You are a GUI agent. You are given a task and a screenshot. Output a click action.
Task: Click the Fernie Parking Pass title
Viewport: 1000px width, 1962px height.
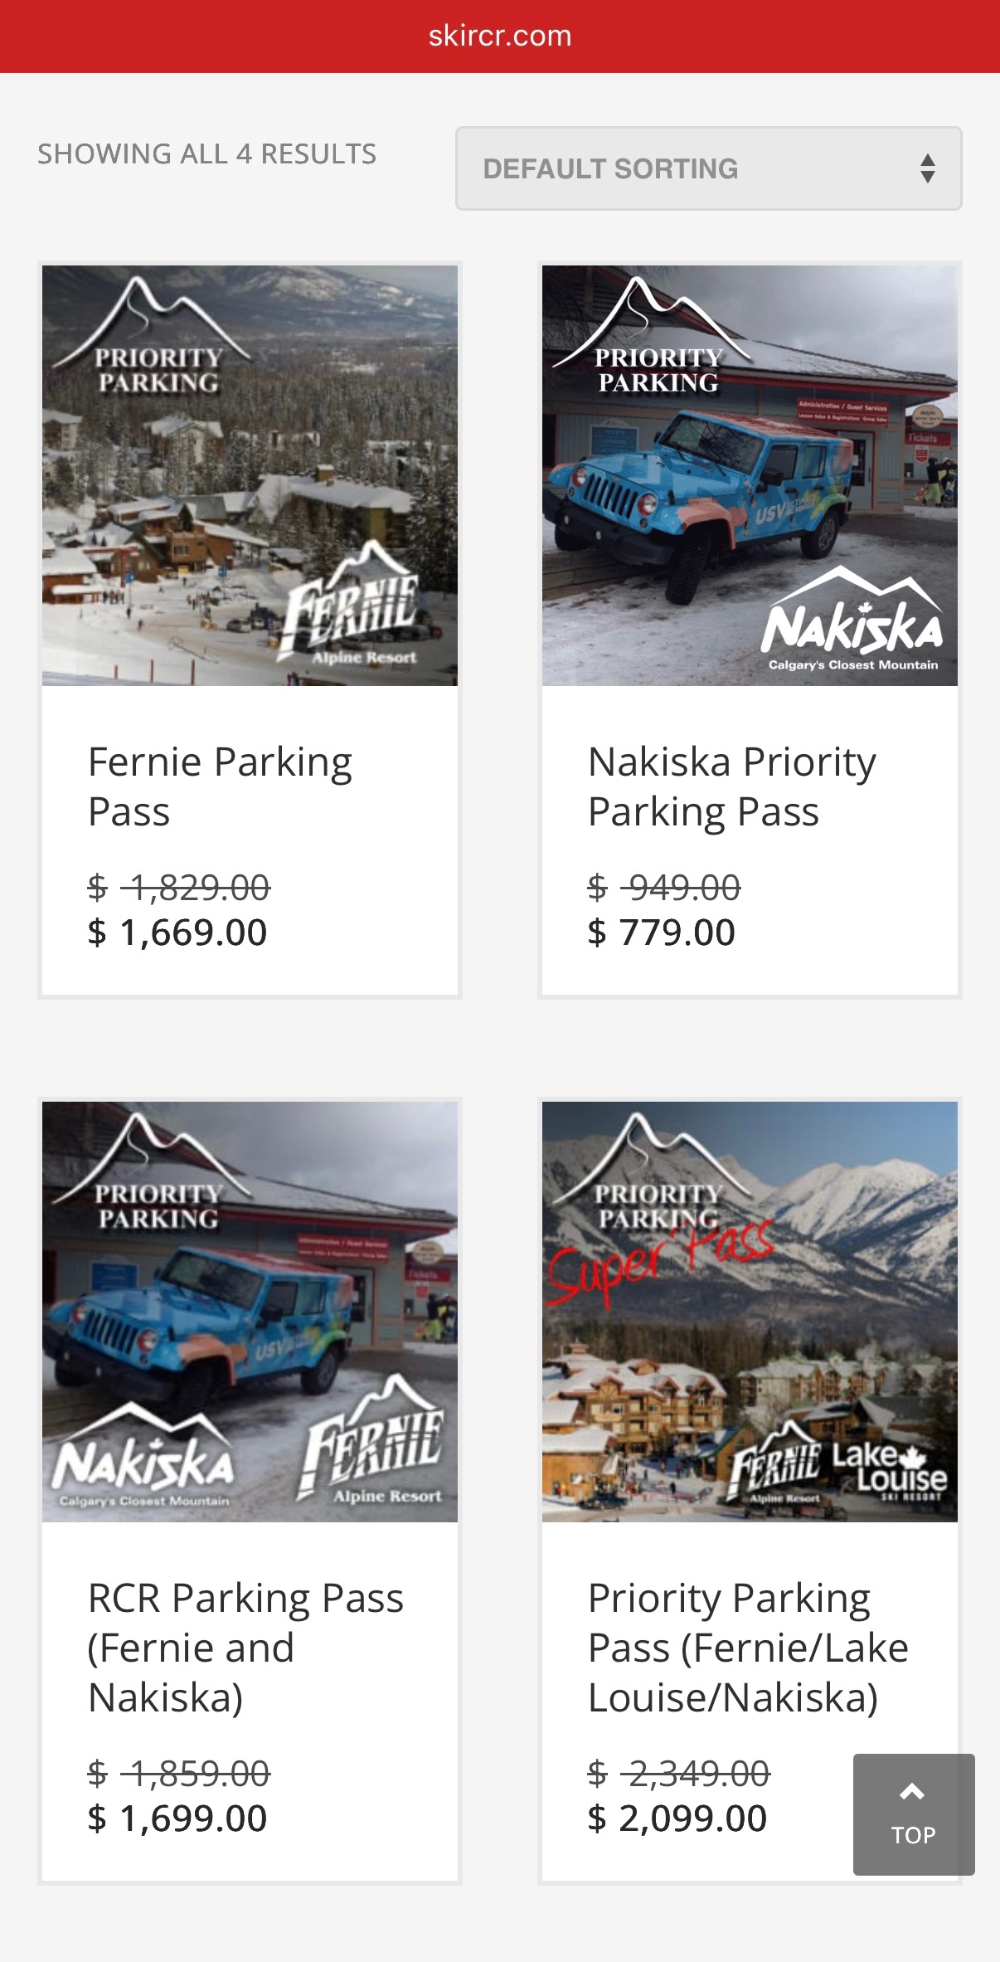[220, 786]
